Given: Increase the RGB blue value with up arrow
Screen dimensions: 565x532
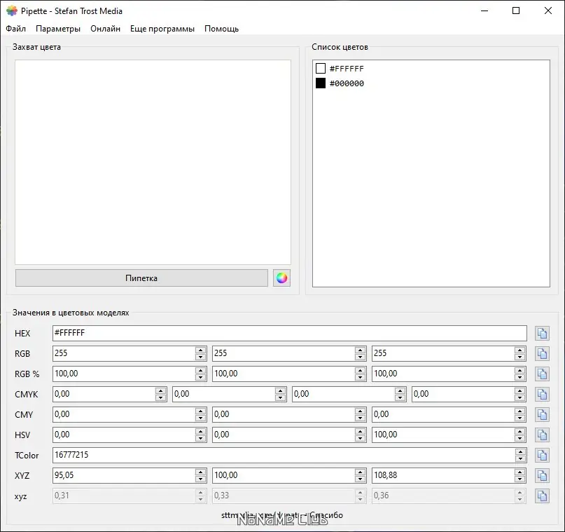Looking at the screenshot, I should [x=519, y=350].
